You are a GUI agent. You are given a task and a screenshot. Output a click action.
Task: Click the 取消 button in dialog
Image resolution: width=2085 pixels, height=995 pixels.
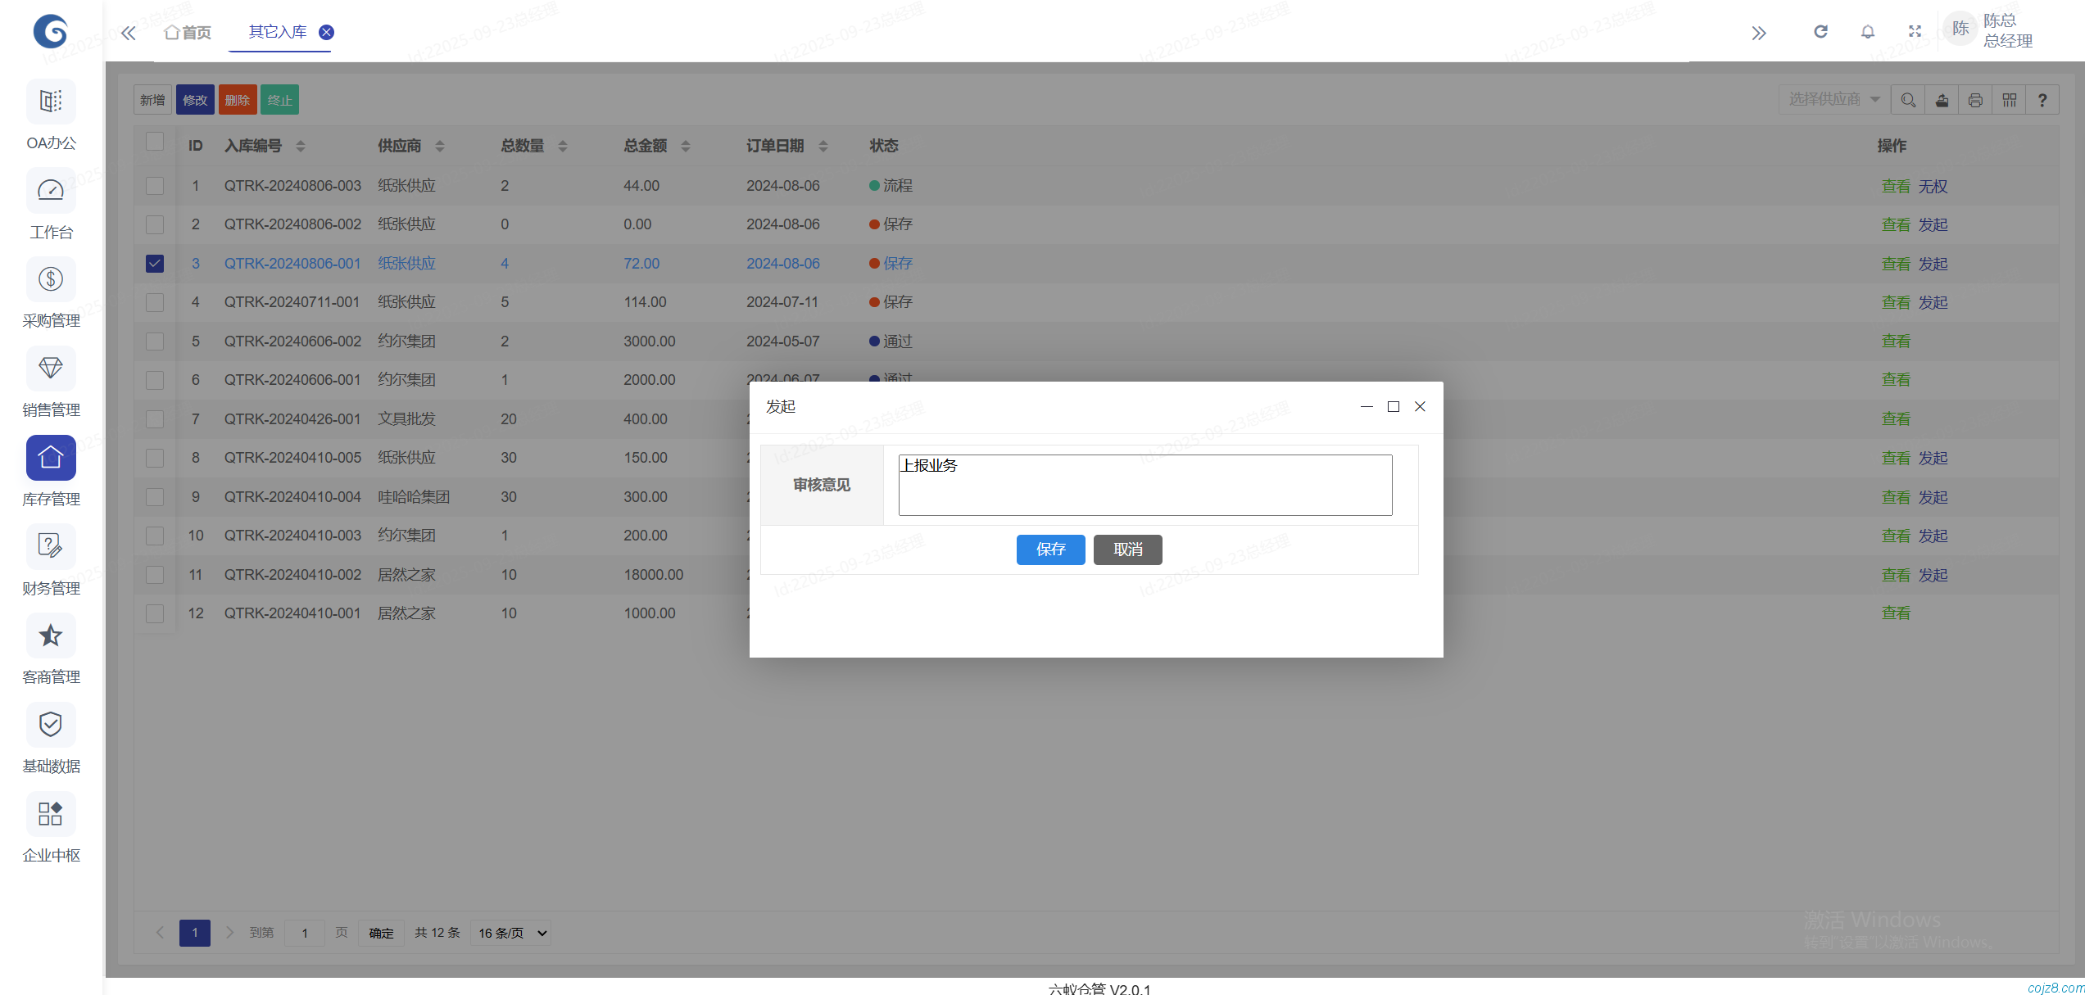(x=1127, y=550)
